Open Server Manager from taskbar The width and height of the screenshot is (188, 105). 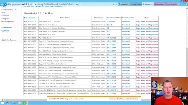[8, 103]
